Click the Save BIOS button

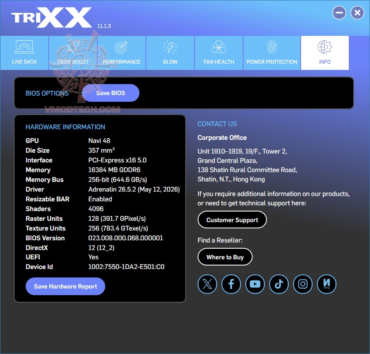click(x=111, y=93)
